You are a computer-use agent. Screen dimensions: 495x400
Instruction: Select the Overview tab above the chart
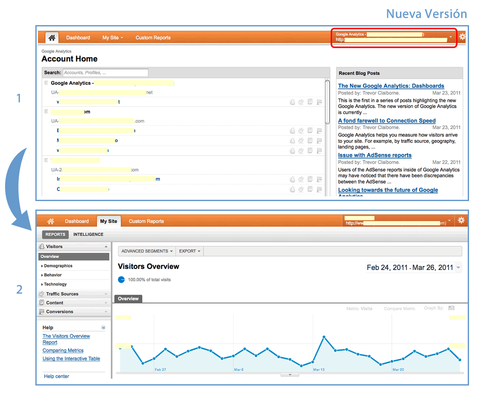pyautogui.click(x=128, y=299)
